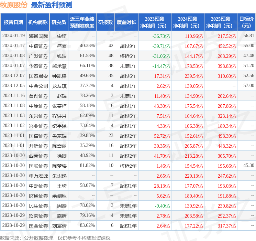Click analyst name 钟凯锋
Image resolution: width=256 pixels, height=241 pixels.
point(59,76)
